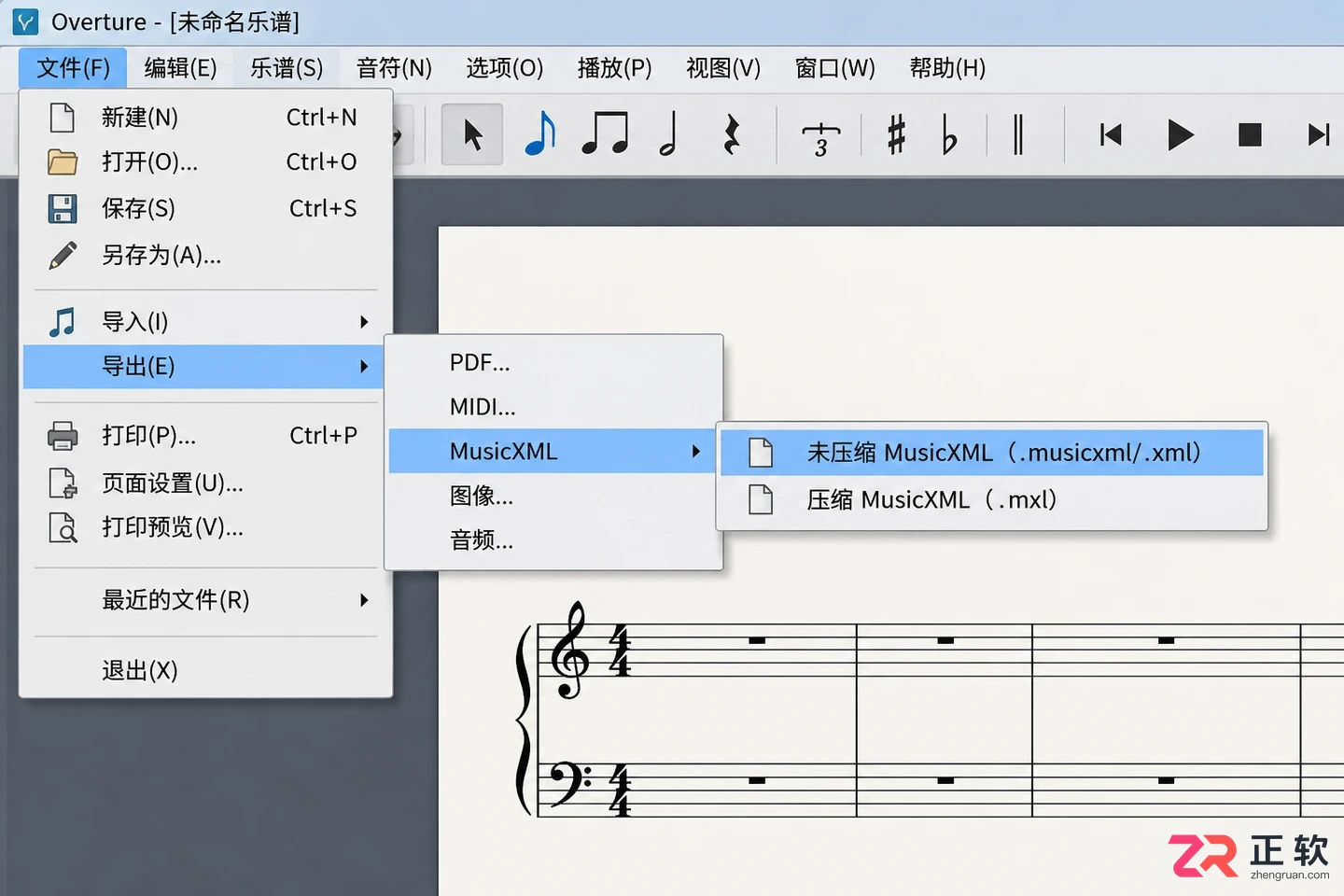Insert a flat accidental
This screenshot has height=896, width=1344.
click(x=948, y=135)
